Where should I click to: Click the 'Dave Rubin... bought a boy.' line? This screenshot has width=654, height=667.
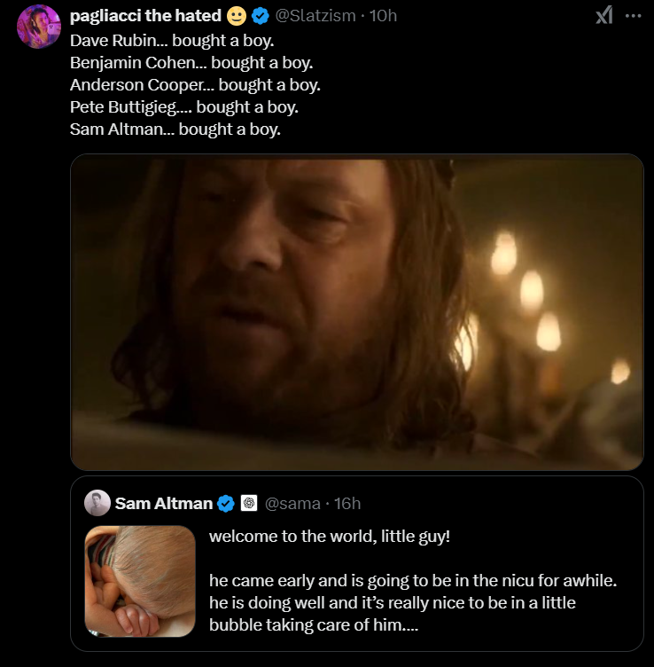[172, 41]
